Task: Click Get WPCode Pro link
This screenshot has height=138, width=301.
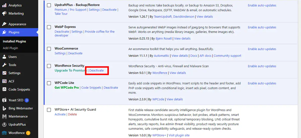Action: tap(67, 88)
